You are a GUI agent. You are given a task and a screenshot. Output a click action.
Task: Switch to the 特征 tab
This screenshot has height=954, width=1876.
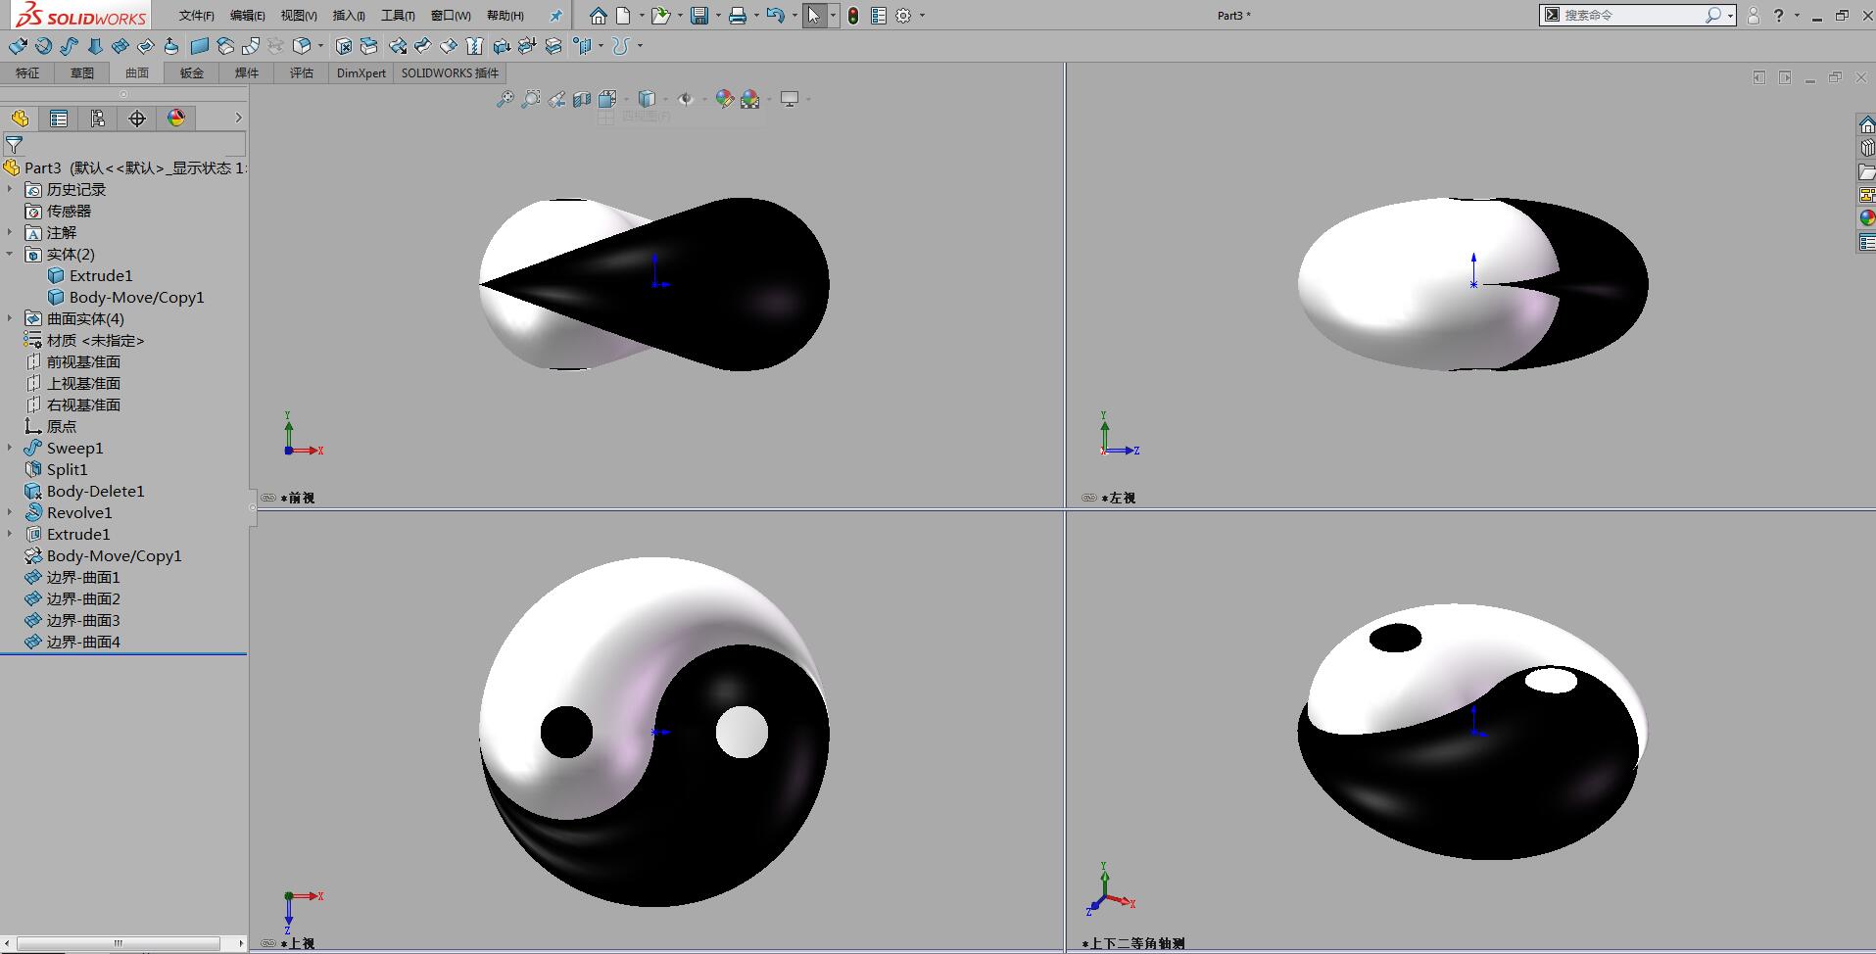pos(27,73)
